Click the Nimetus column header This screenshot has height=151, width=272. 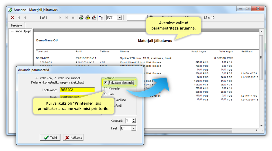coord(124,51)
